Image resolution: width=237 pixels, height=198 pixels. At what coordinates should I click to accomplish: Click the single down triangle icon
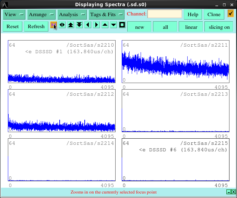pyautogui.click(x=114, y=25)
